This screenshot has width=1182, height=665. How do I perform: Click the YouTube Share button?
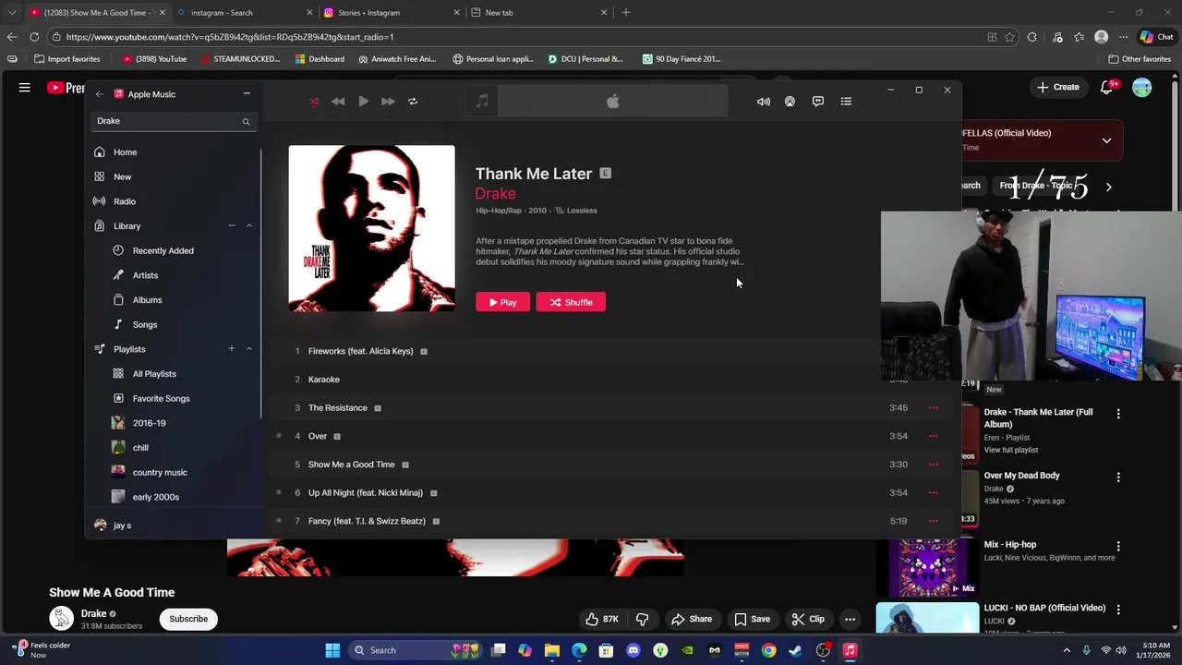pos(692,619)
